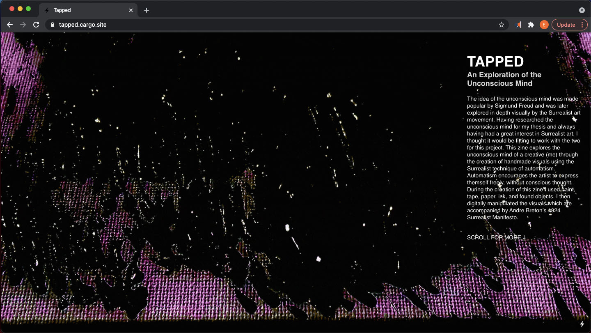This screenshot has width=591, height=333.
Task: Open the tab search dropdown arrow
Action: coord(582,10)
